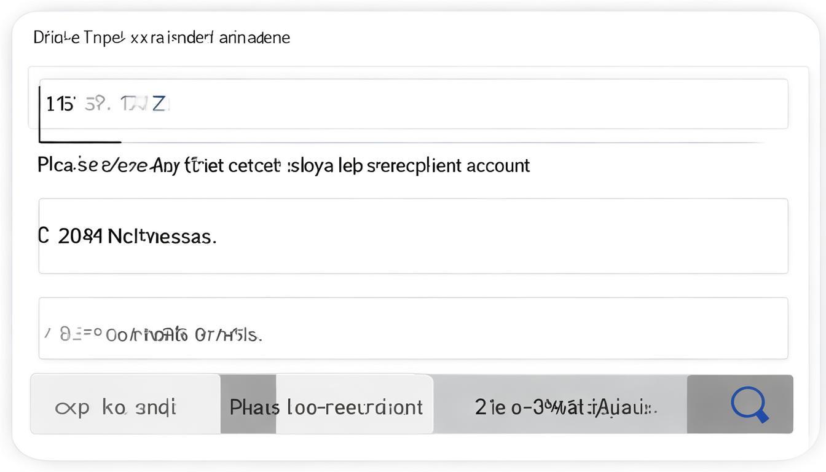Click the blue "Z" character in the top field

pyautogui.click(x=159, y=104)
